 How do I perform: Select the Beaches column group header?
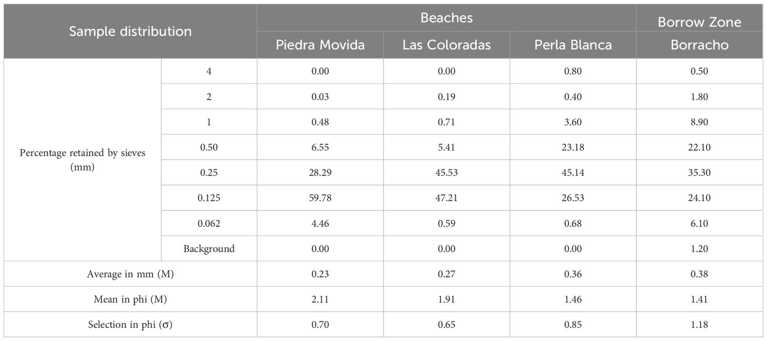(x=447, y=18)
